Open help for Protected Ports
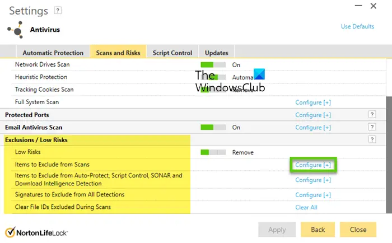Viewport: 392px width, 243px height. [x=371, y=115]
